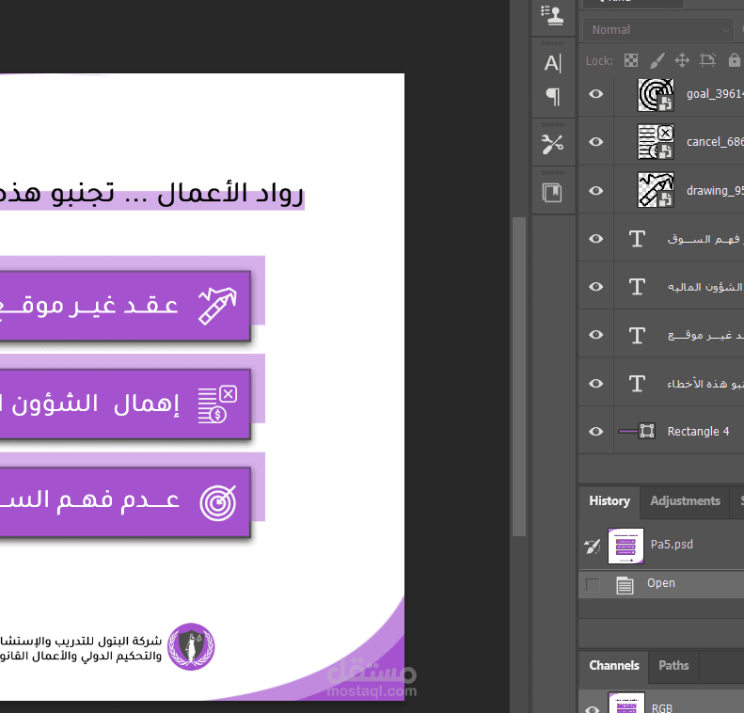Screen dimensions: 744x713
Task: Select the goal_3961 layer thumbnail
Action: tap(656, 95)
